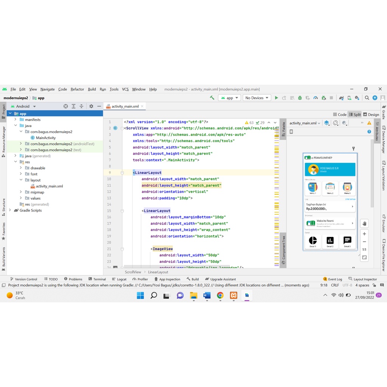Click Orientation for Preview rotate icon
Screen dimensions: 387x387
pyautogui.click(x=336, y=123)
